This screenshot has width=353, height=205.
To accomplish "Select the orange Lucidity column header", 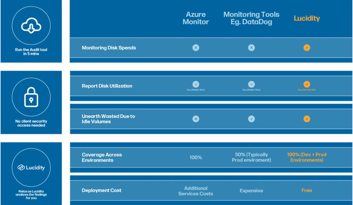I will coord(307,18).
